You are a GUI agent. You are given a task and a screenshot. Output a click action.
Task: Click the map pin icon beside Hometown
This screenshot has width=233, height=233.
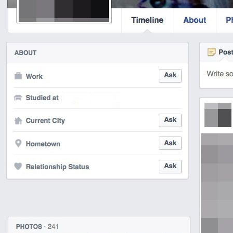pyautogui.click(x=18, y=143)
